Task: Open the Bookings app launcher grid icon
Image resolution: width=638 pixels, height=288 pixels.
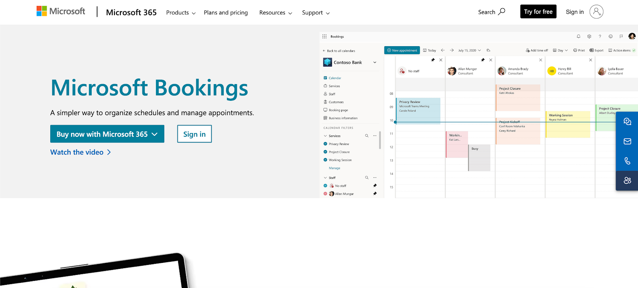Action: coord(325,36)
